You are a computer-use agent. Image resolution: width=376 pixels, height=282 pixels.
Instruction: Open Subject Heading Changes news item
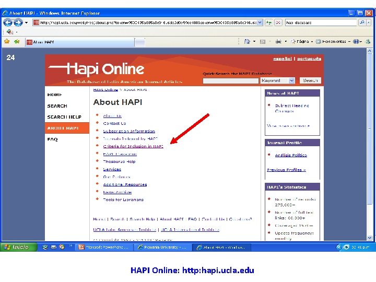tap(292, 108)
